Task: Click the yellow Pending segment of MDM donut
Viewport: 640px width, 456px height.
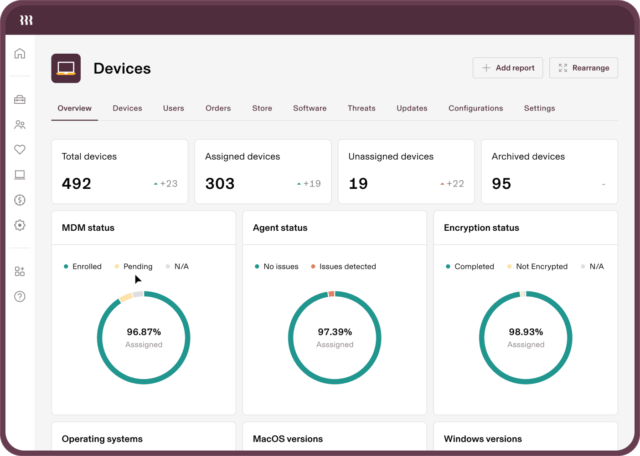Action: [126, 298]
